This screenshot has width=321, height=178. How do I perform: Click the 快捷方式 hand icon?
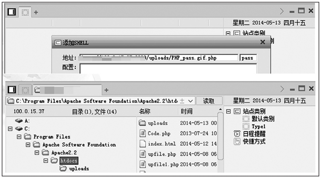click(237, 141)
